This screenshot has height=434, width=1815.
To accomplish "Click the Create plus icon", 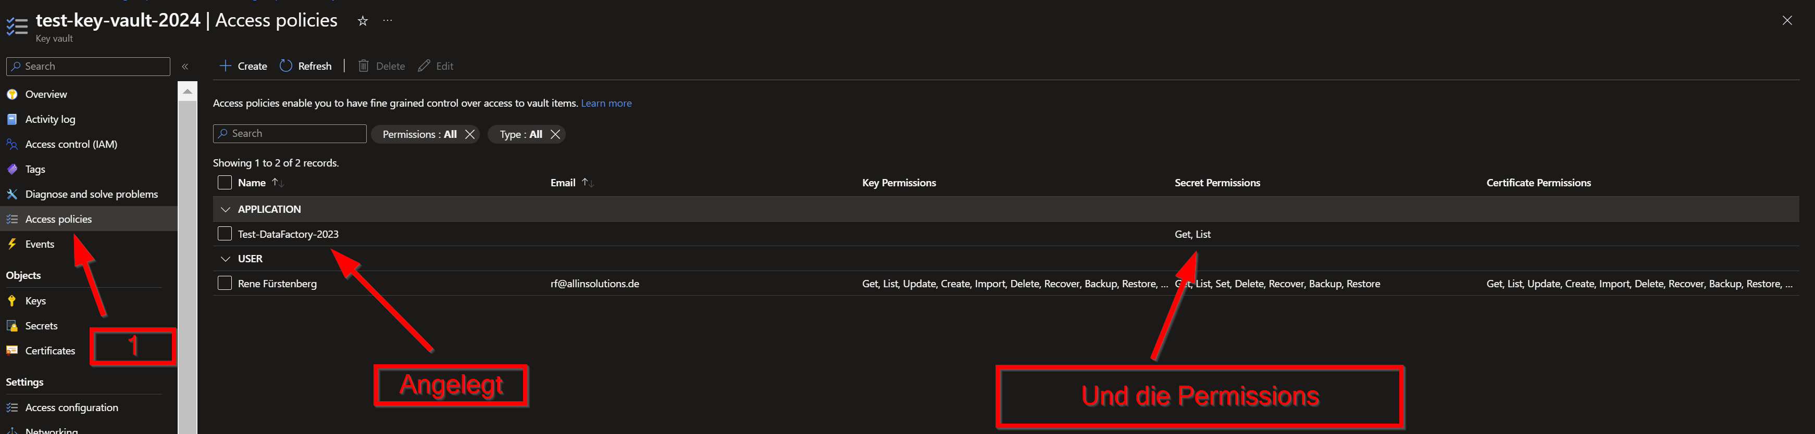I will [x=226, y=66].
